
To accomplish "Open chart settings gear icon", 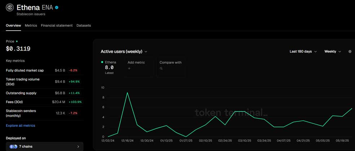I will tap(350, 52).
